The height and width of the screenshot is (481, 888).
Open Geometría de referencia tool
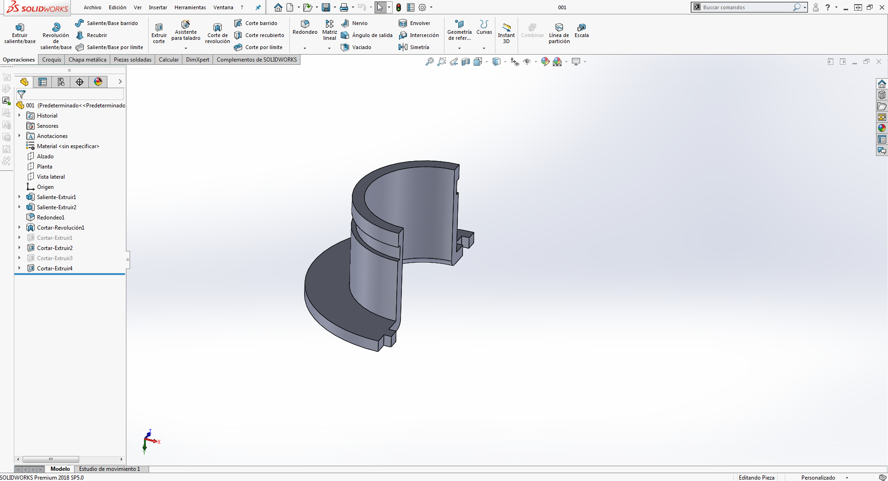[x=459, y=30]
